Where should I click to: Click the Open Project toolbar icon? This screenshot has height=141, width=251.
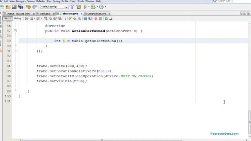[x=14, y=7]
